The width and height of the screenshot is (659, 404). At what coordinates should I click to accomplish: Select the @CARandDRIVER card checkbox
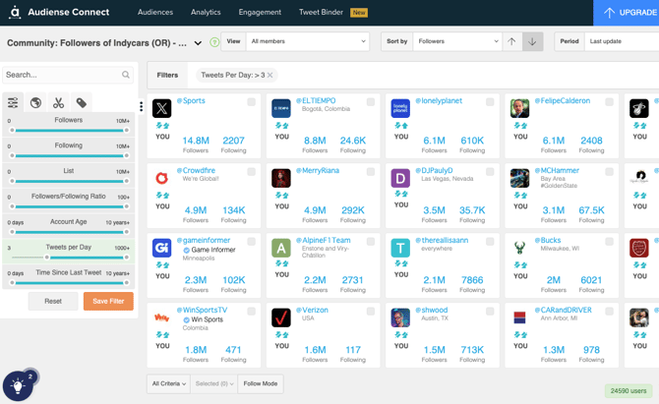tap(610, 311)
